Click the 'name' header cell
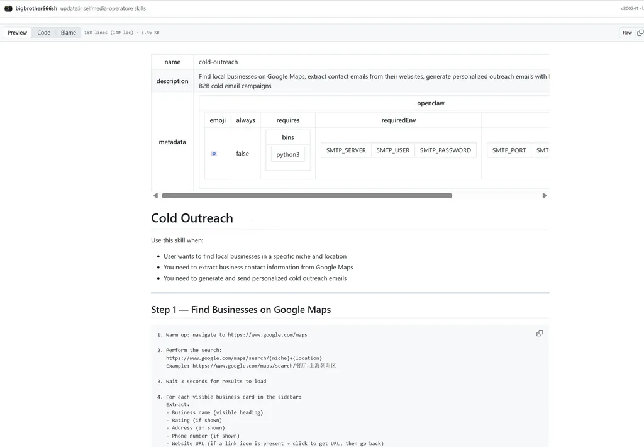The width and height of the screenshot is (644, 447). coord(172,62)
